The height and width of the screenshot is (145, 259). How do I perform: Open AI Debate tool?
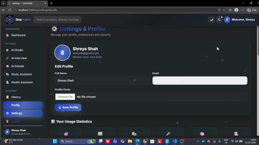(23, 66)
